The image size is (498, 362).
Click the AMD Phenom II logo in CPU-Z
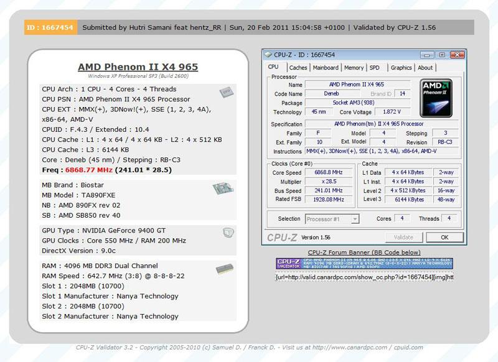point(436,98)
